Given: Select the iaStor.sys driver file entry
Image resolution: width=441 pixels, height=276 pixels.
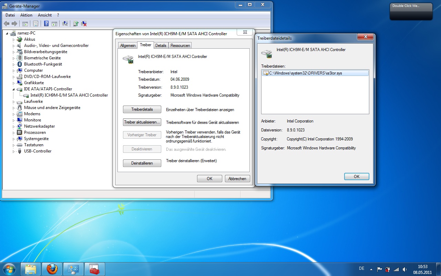Looking at the screenshot, I should point(315,73).
